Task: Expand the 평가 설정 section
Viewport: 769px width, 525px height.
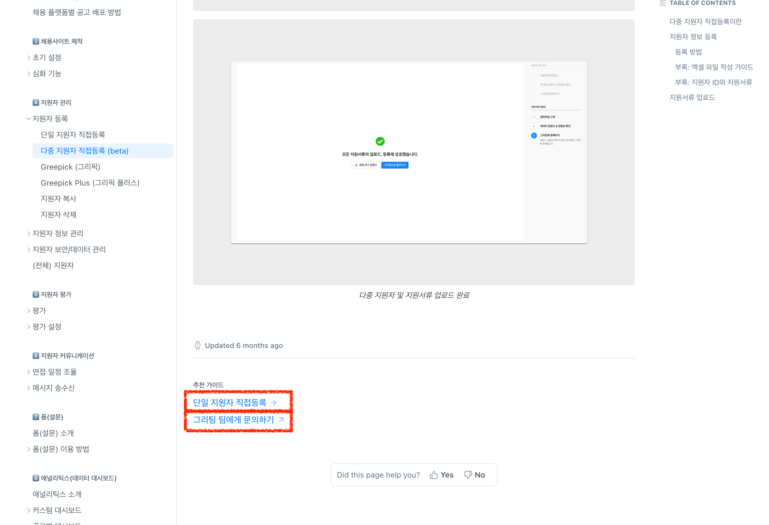Action: coord(28,327)
